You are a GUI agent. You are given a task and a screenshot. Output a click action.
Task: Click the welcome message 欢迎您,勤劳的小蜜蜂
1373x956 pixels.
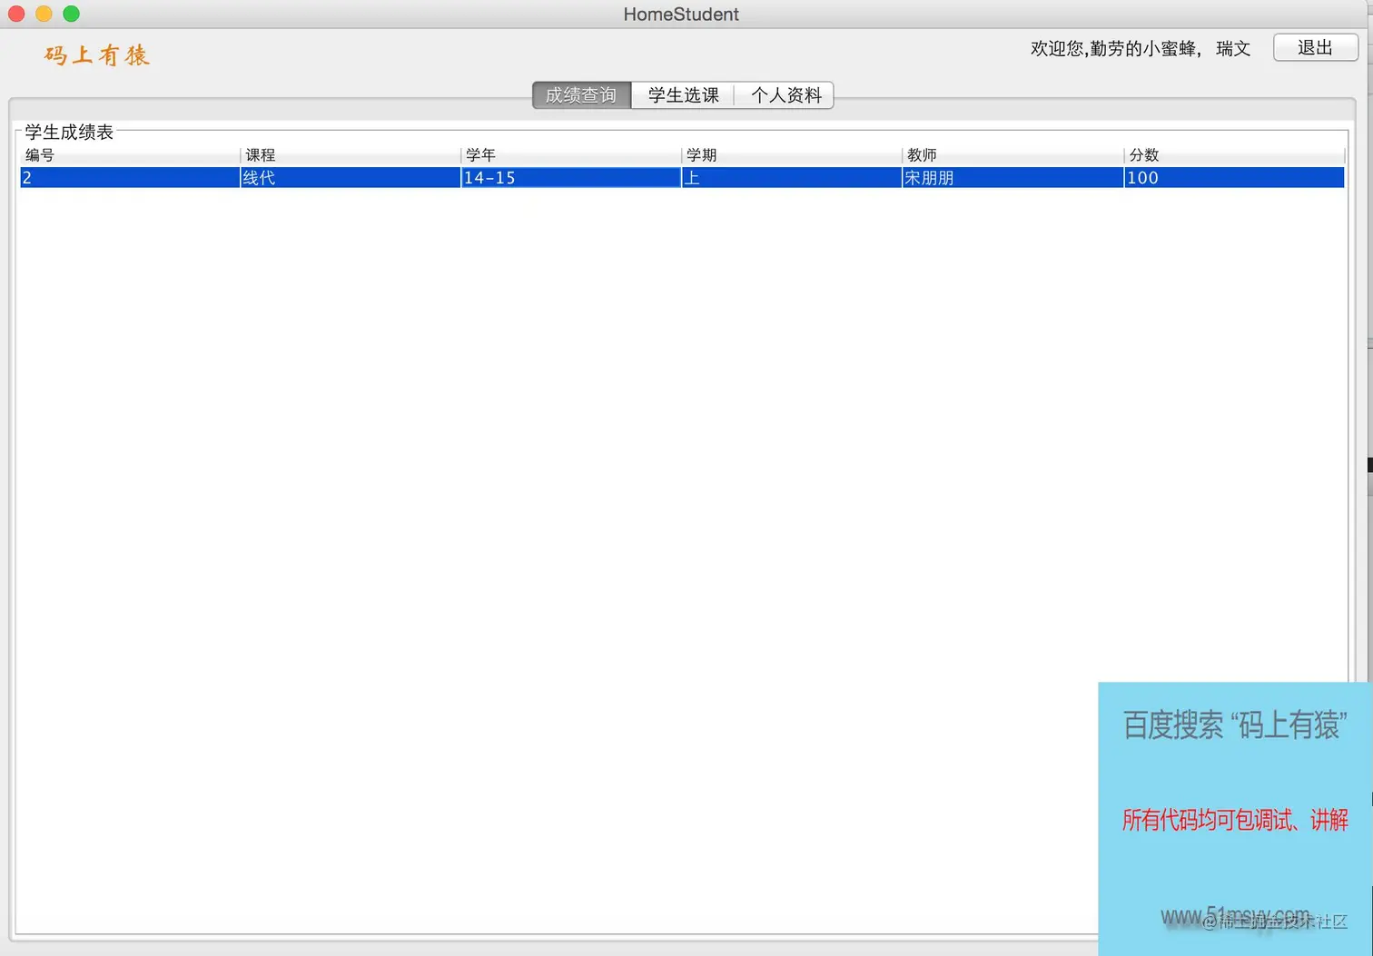tap(1115, 49)
